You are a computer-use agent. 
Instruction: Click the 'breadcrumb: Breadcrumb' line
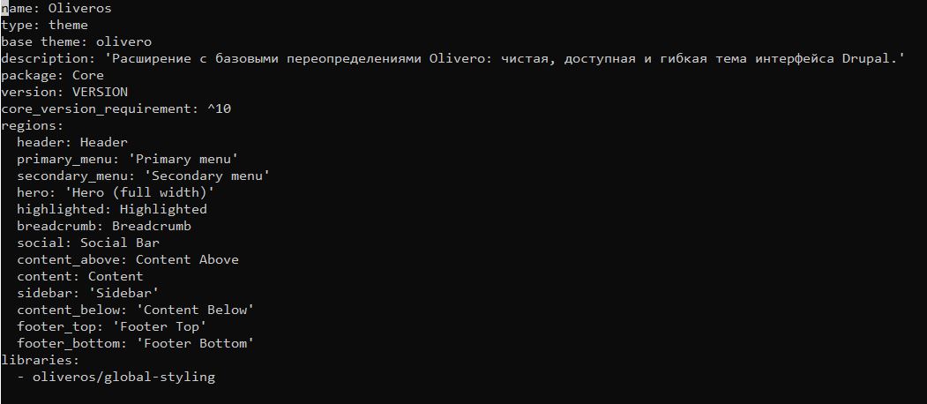point(104,226)
